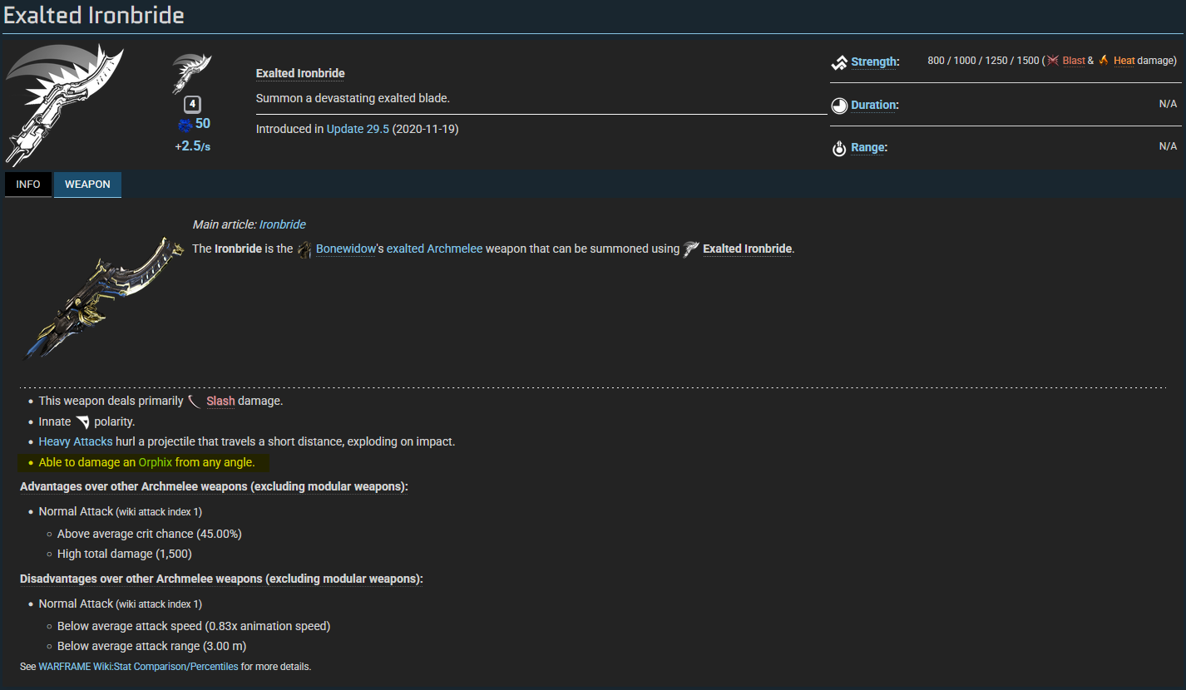Open the Duration link
The image size is (1186, 690).
[874, 106]
